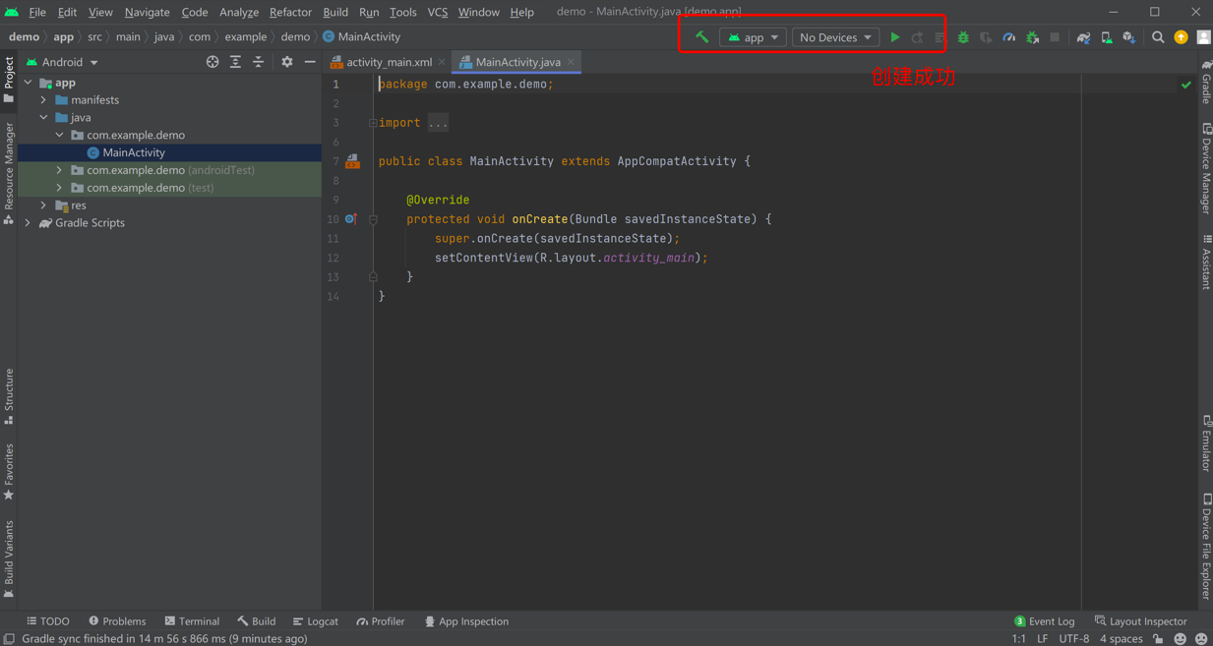1213x646 pixels.
Task: Click Apply Changes and Restart Activity icon
Action: 917,37
